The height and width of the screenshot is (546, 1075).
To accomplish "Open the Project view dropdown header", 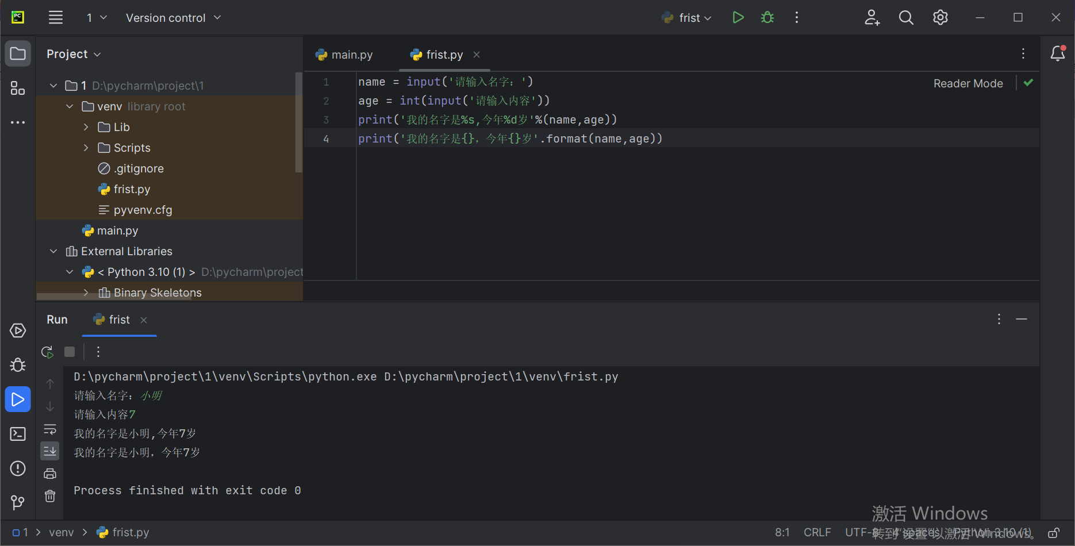I will 74,54.
